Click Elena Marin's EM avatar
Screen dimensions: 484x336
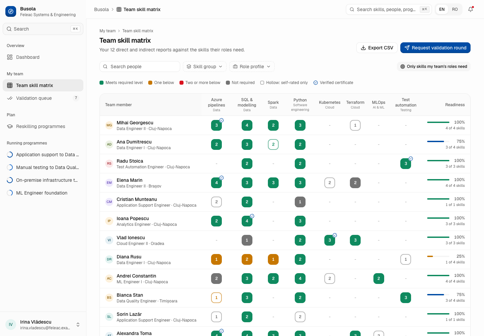pos(109,183)
